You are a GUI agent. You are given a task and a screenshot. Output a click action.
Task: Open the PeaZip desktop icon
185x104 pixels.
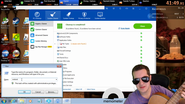click(x=16, y=38)
